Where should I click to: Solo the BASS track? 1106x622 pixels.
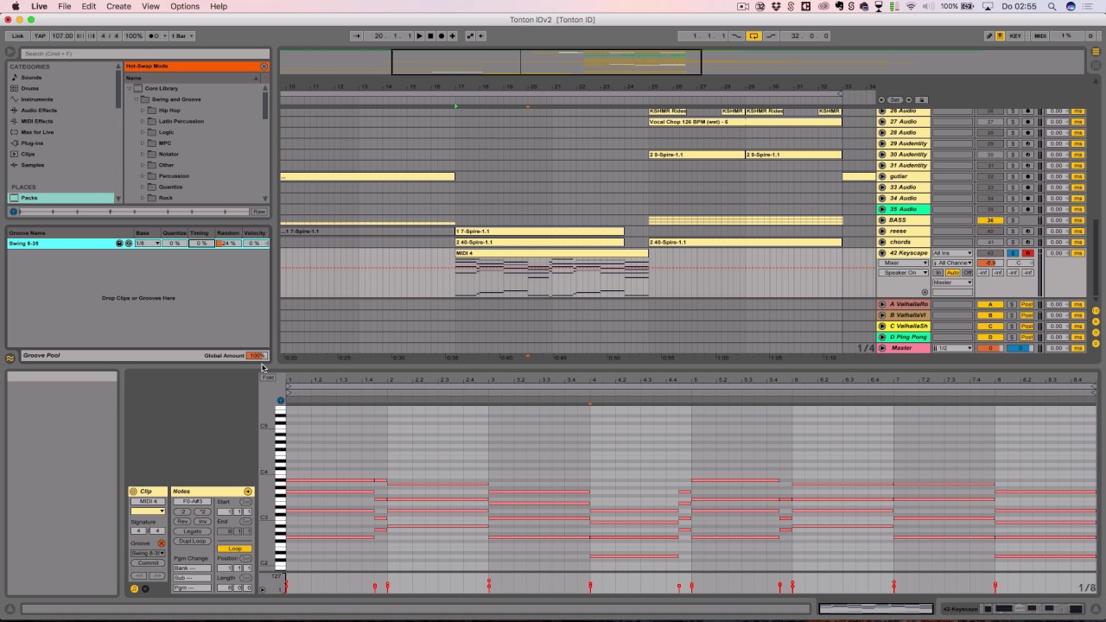[1013, 220]
